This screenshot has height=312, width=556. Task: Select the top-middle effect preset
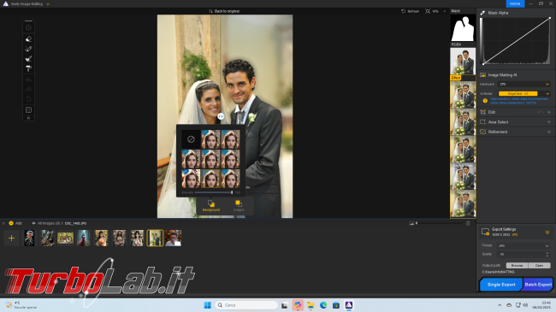pyautogui.click(x=210, y=139)
